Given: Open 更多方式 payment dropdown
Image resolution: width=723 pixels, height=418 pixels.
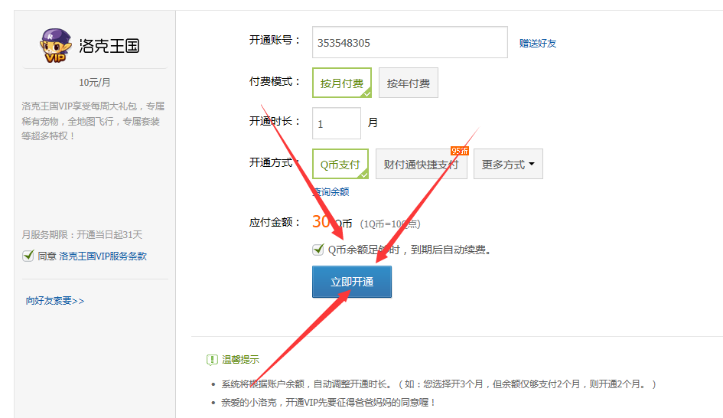Looking at the screenshot, I should [x=508, y=164].
